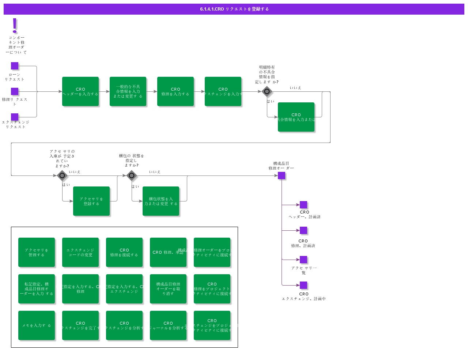Select the ローン リクエスト purple square
468x351 pixels.
15,66
